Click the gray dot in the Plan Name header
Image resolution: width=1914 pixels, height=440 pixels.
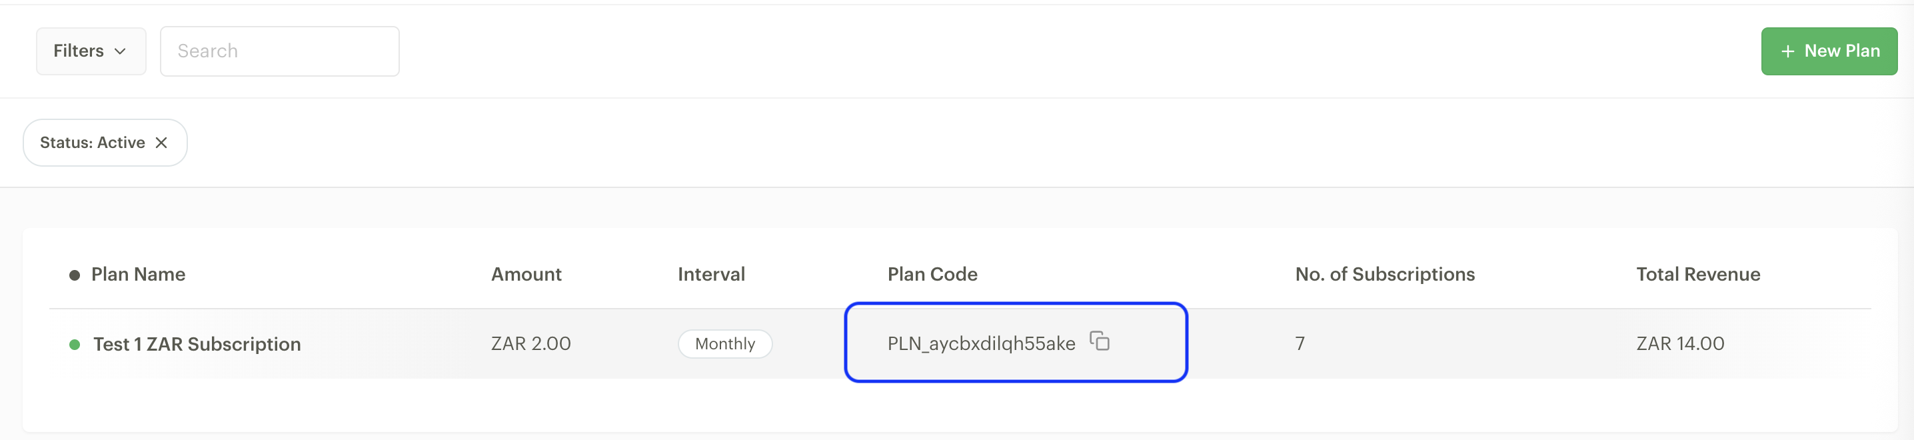click(74, 276)
